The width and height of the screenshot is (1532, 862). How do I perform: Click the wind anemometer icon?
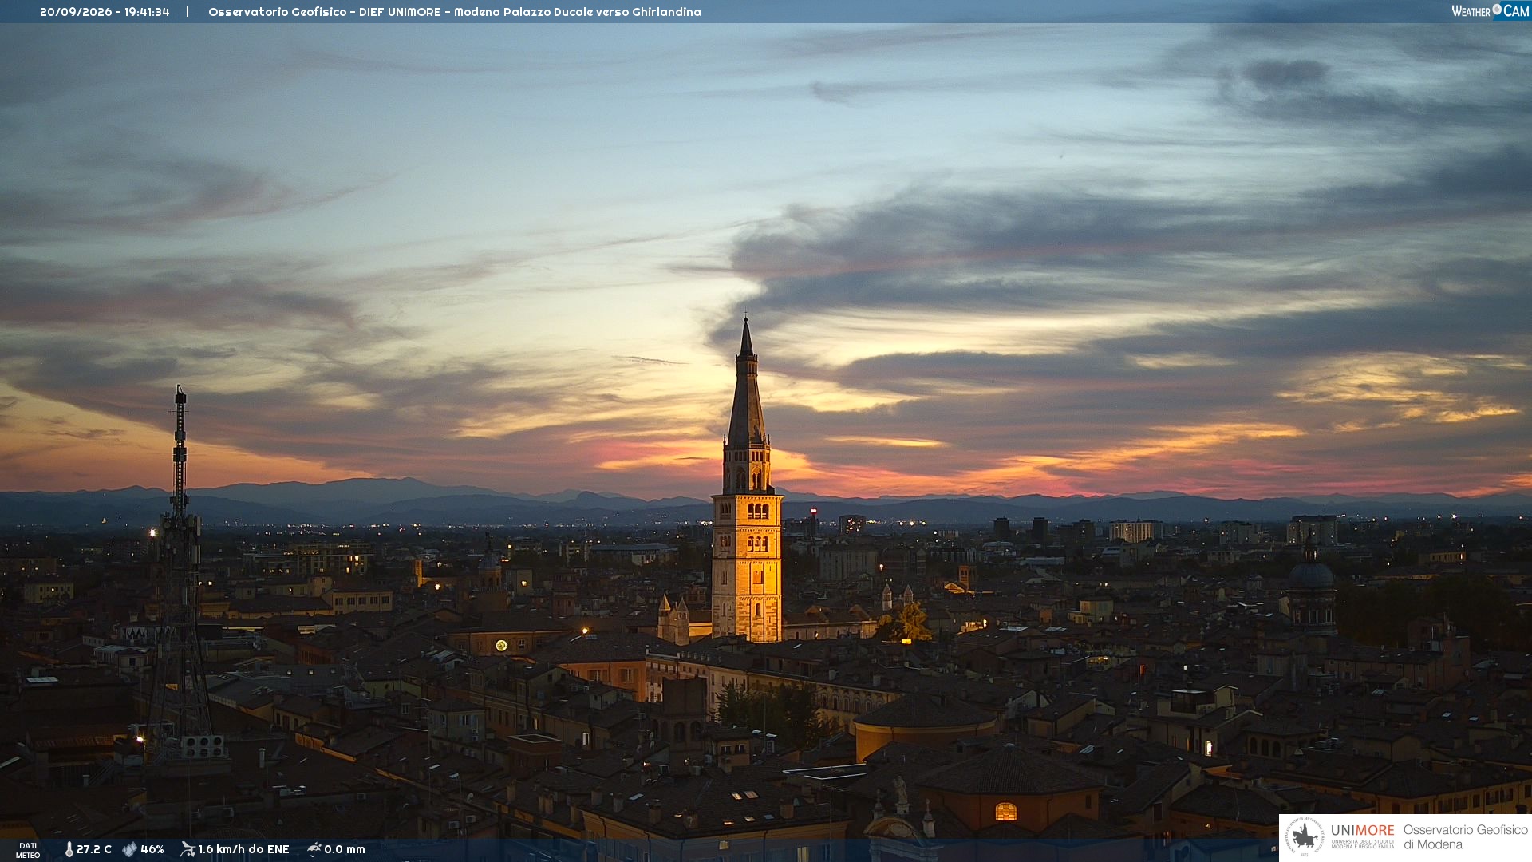click(188, 849)
